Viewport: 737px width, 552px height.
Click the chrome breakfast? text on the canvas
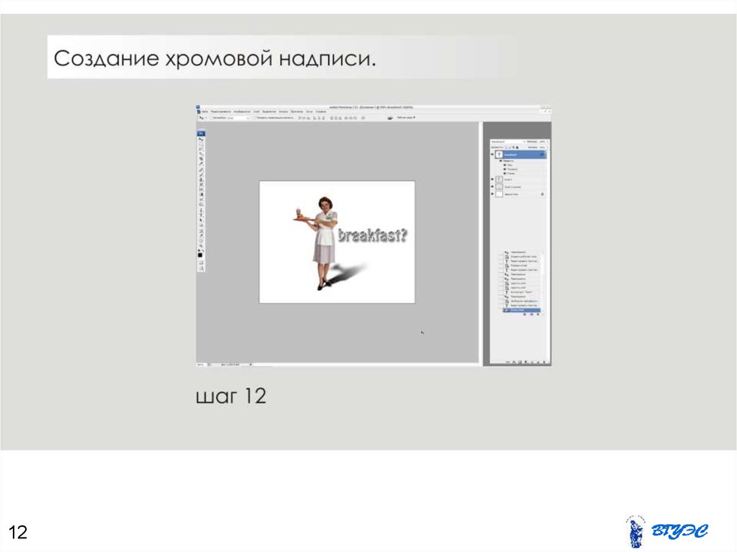(x=373, y=235)
